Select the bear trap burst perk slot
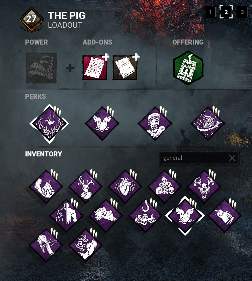The image size is (252, 281). 208,124
